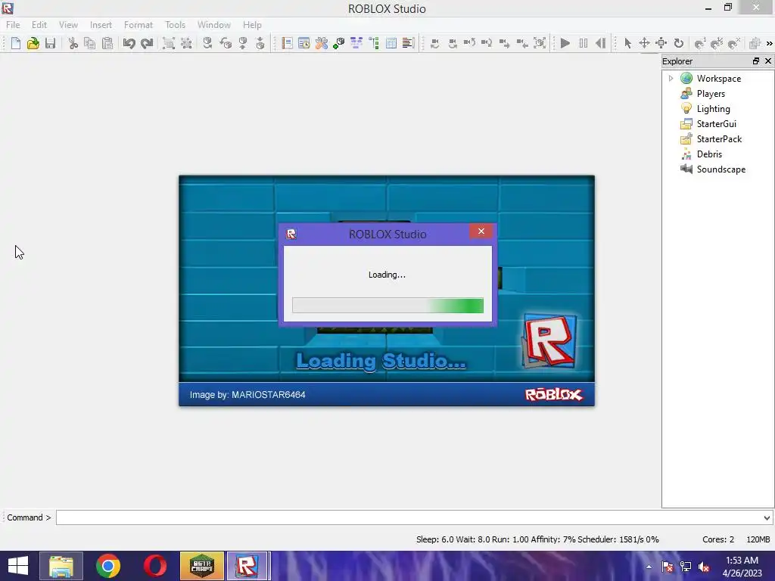Tilt camera up icon
The height and width of the screenshot is (581, 775).
coord(469,43)
